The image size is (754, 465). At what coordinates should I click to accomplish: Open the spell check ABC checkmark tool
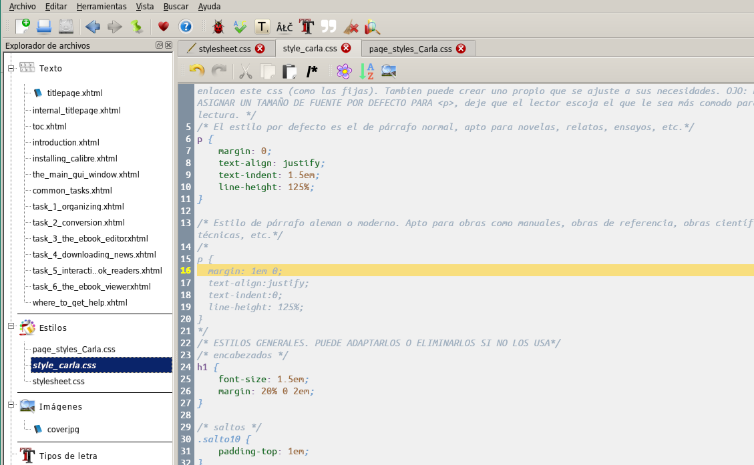(240, 27)
